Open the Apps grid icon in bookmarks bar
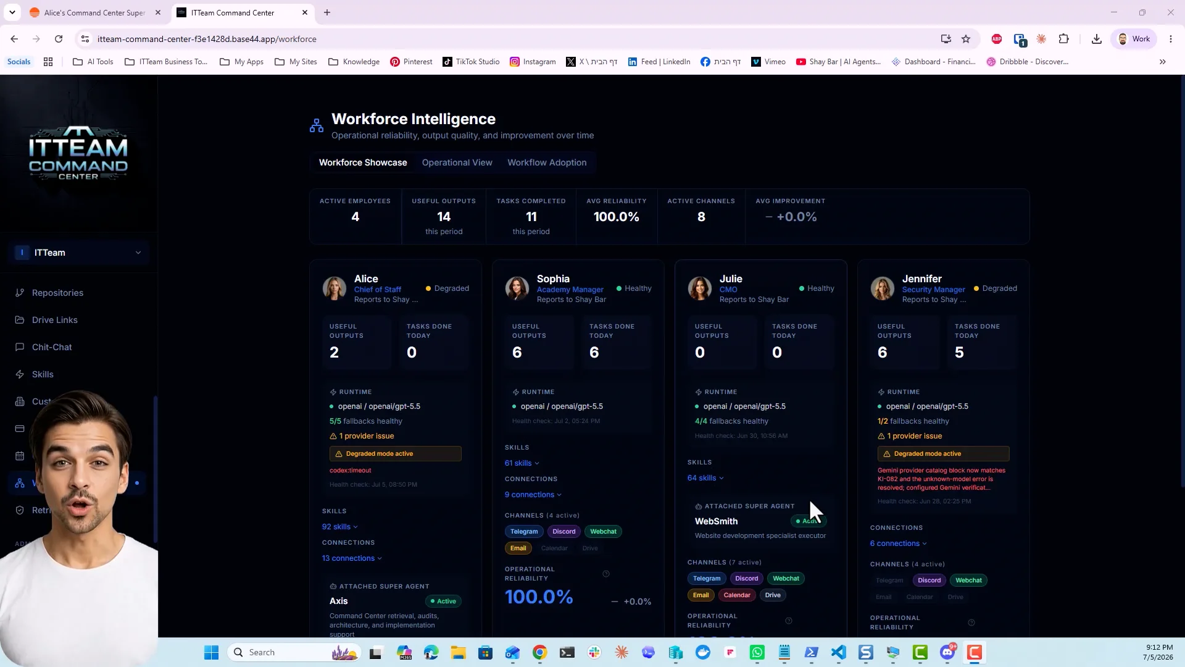This screenshot has width=1185, height=667. point(48,62)
